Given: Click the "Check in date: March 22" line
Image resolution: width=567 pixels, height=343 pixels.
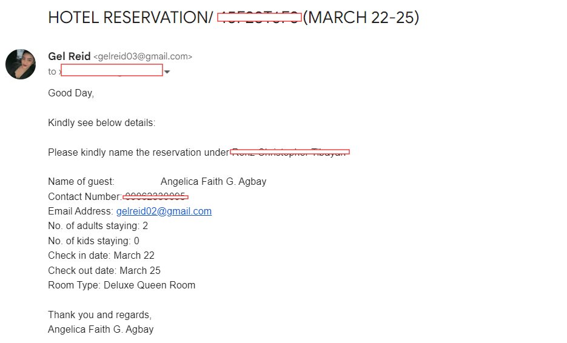Looking at the screenshot, I should (x=101, y=256).
